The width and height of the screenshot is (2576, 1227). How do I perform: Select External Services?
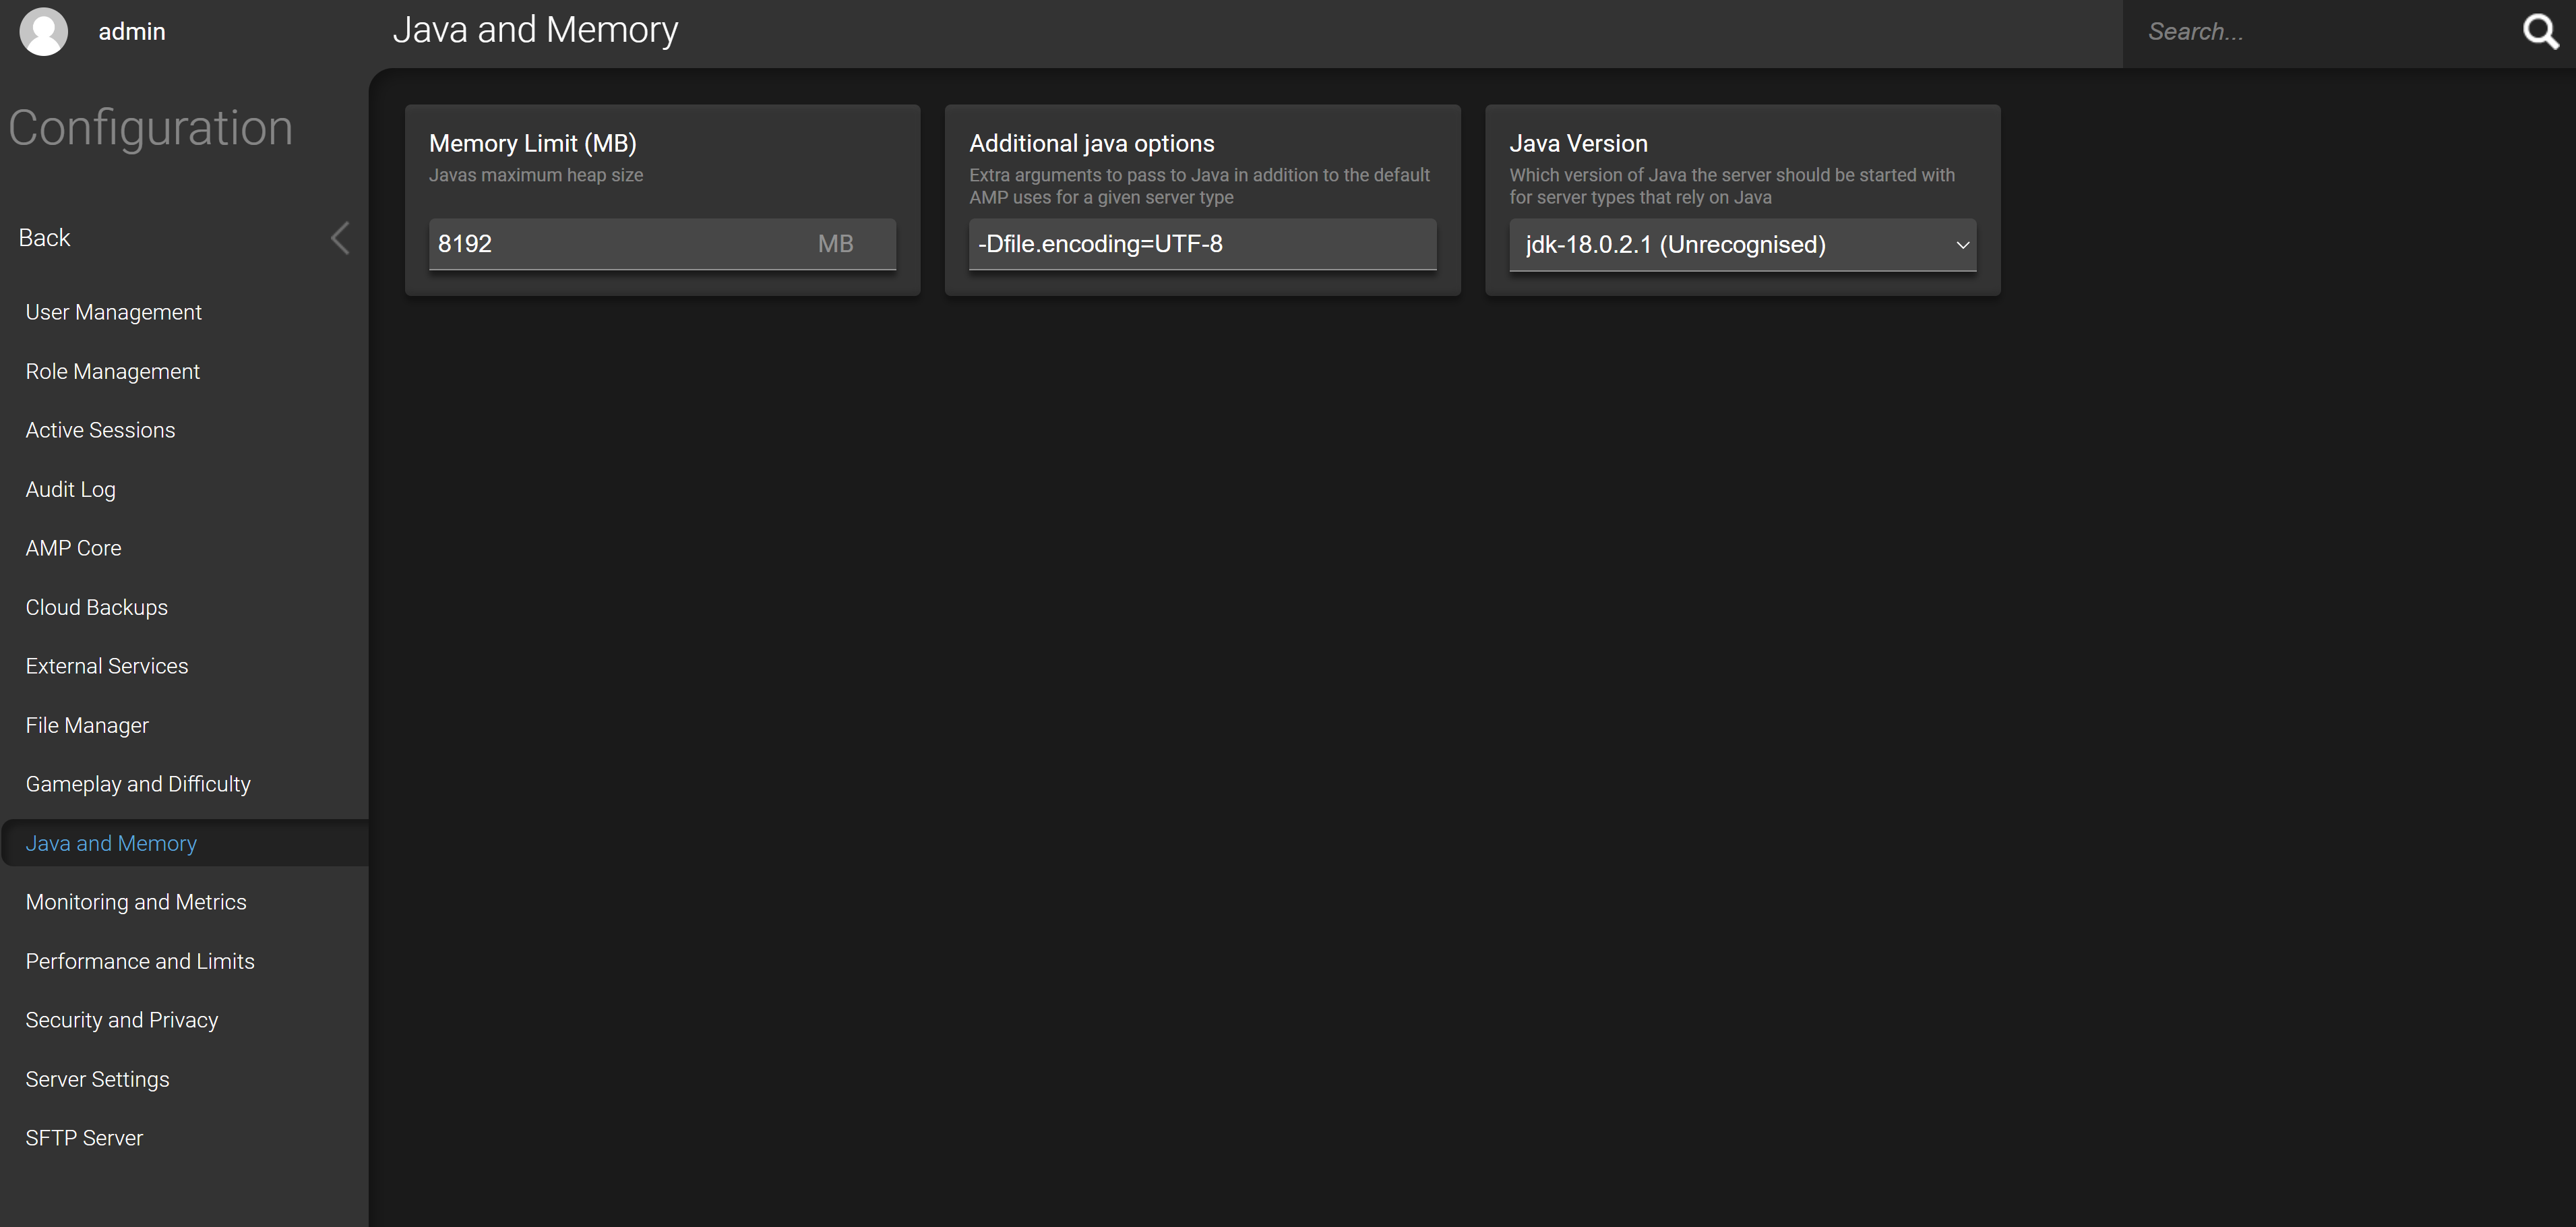[x=184, y=666]
